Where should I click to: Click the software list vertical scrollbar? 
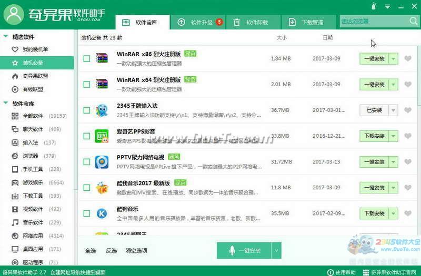pos(419,75)
